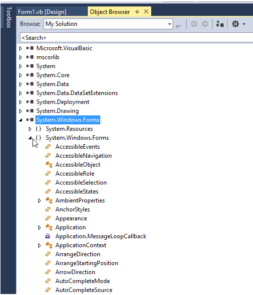Viewport: 253px width, 295px height.
Task: Expand the mscorlib assembly node
Action: pos(20,57)
